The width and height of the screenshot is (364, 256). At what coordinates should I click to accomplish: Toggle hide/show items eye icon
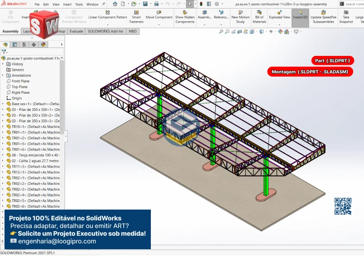pos(271,32)
